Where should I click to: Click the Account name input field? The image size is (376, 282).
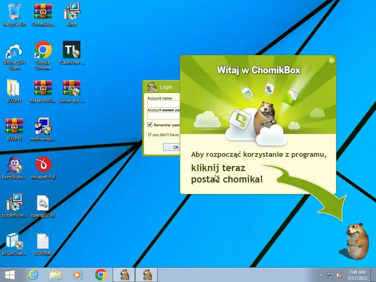coord(163,104)
